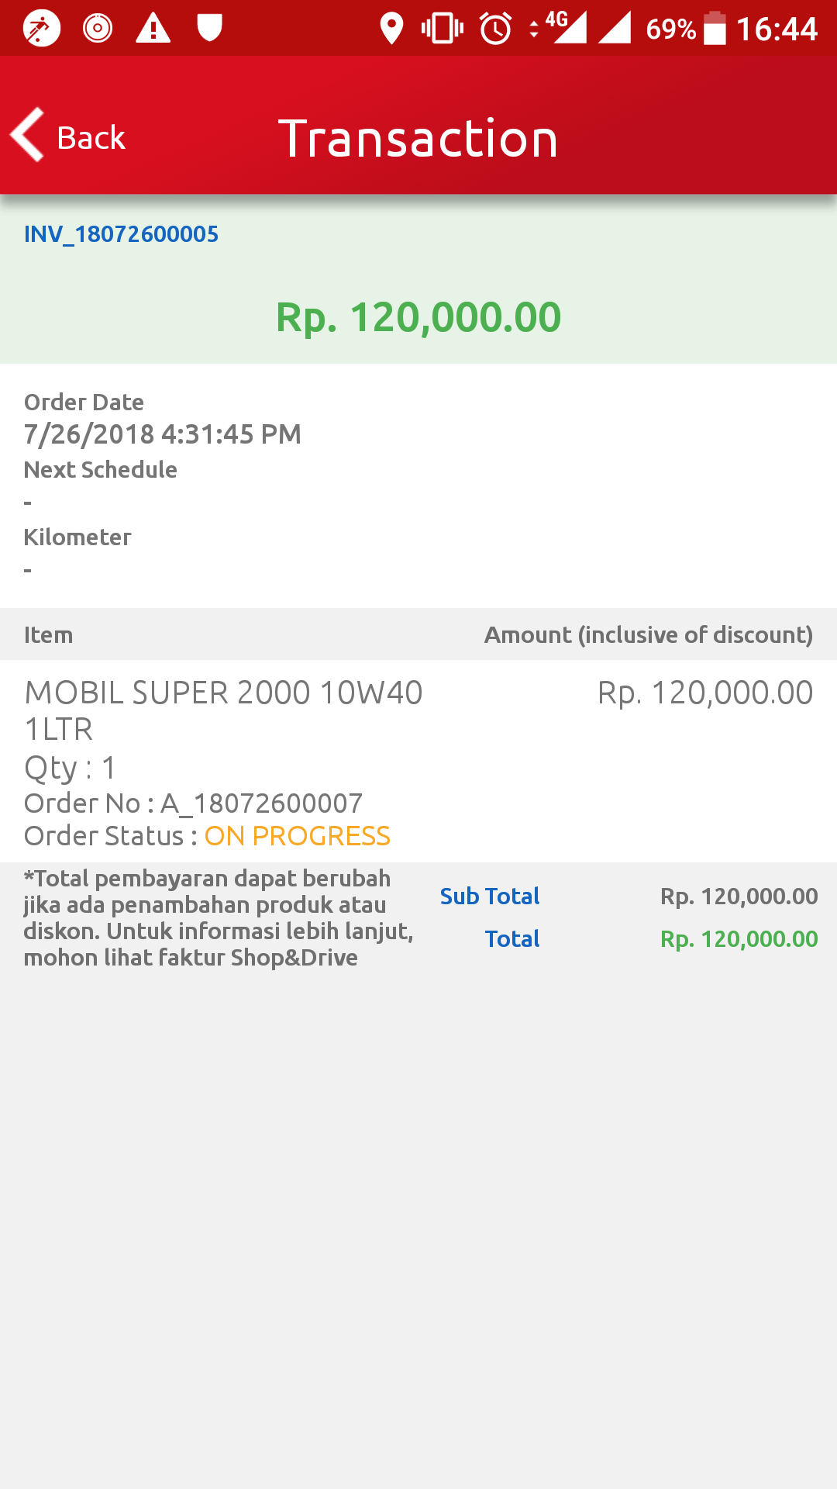Tap the Transaction header title
This screenshot has width=837, height=1489.
point(418,139)
